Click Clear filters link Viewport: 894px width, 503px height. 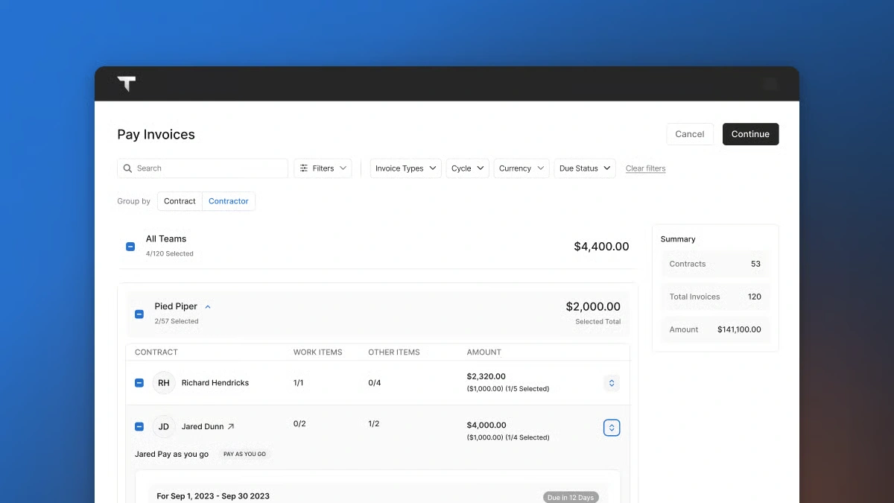(x=646, y=168)
